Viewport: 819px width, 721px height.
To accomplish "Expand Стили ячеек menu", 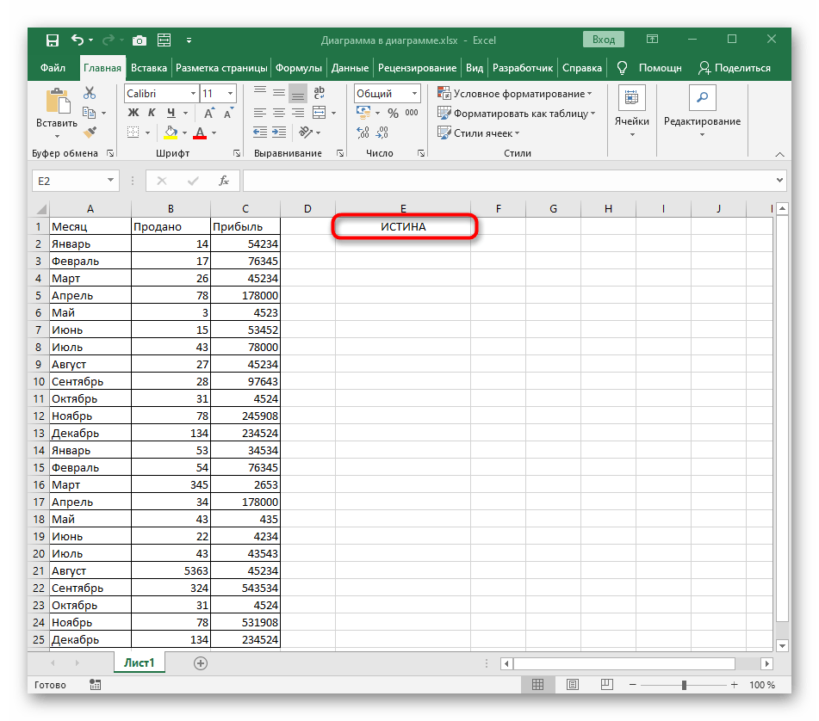I will pos(479,133).
